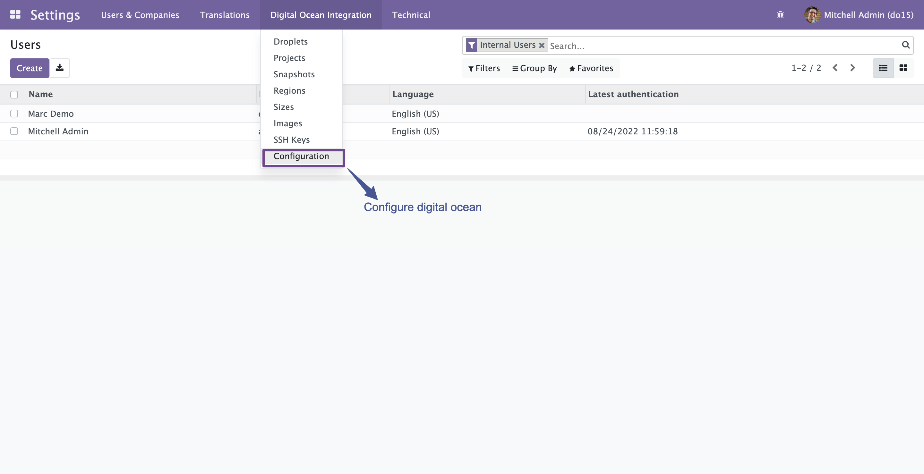Open the Filters dropdown
Screen dimensions: 924x474
tap(484, 68)
